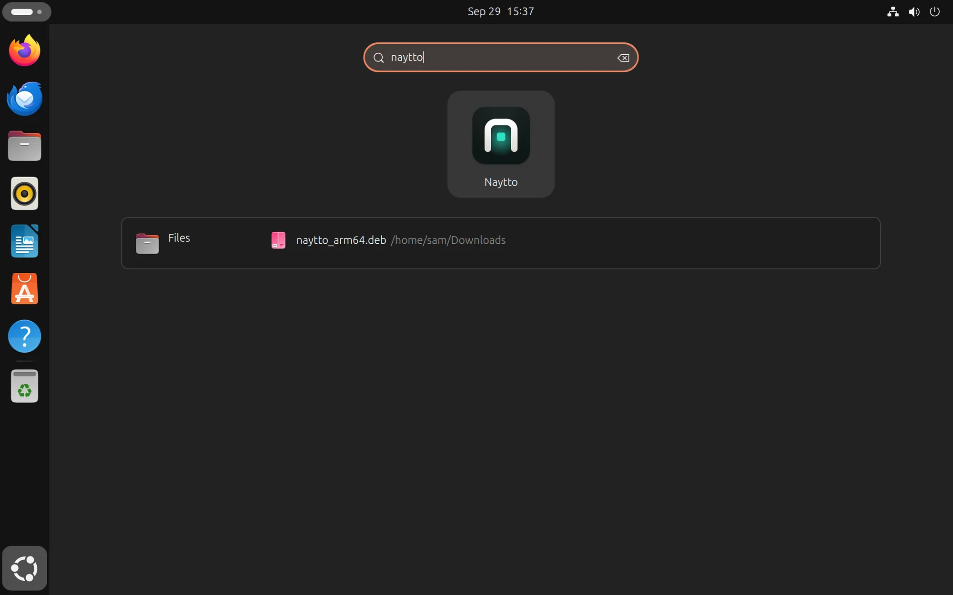Show Applications via the Ubuntu logo button
Image resolution: width=953 pixels, height=595 pixels.
tap(25, 568)
